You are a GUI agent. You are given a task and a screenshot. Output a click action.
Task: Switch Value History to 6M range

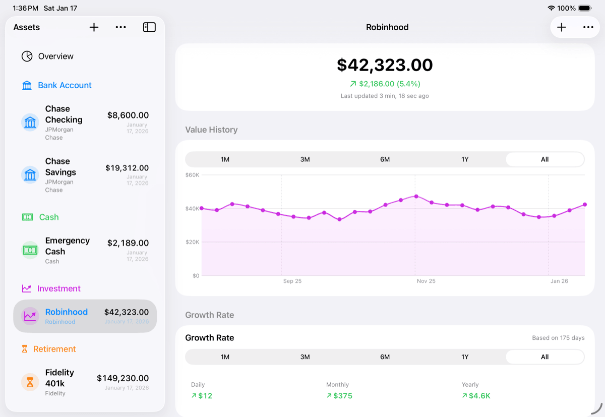(x=385, y=159)
